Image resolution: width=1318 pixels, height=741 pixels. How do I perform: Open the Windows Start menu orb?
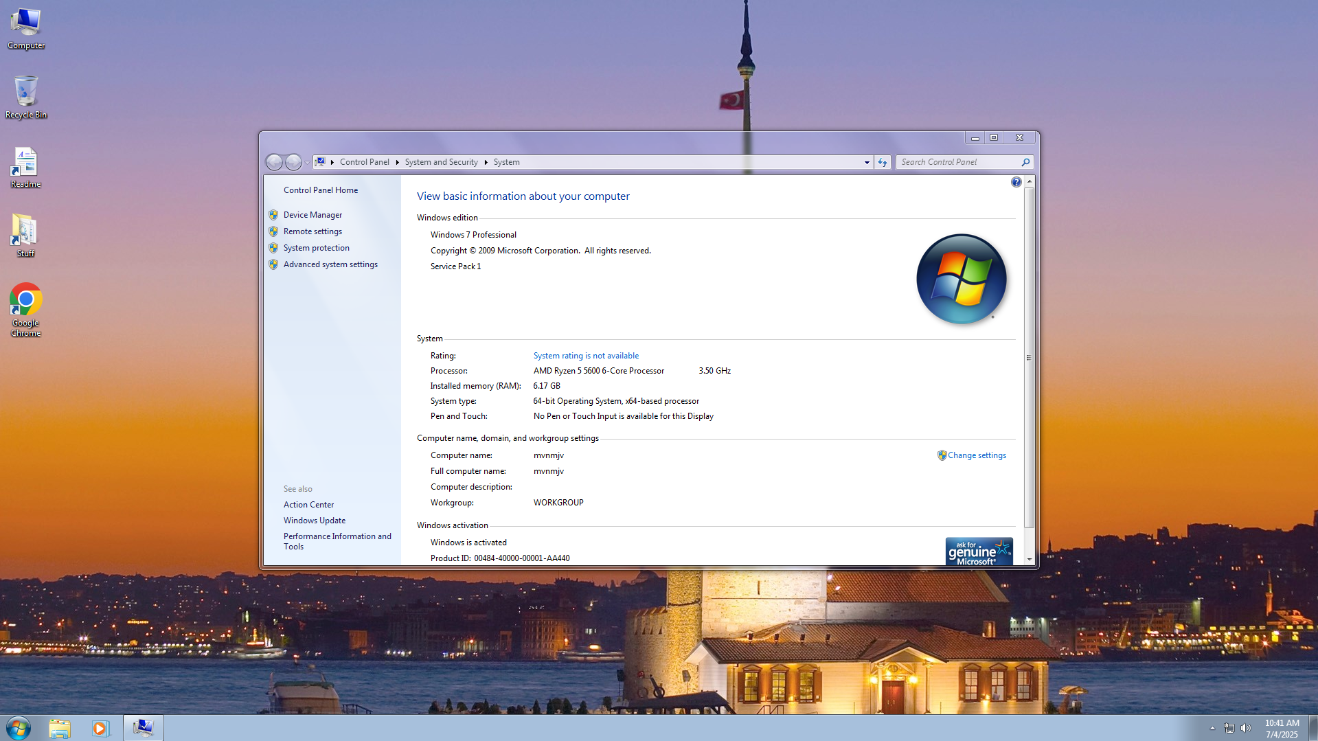pyautogui.click(x=19, y=728)
